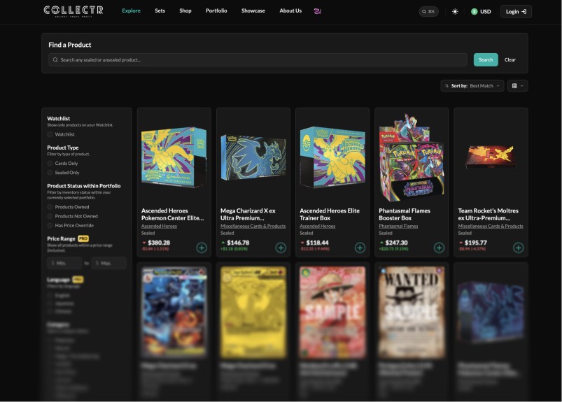Image resolution: width=562 pixels, height=402 pixels.
Task: Select the Has Price Override filter
Action: point(50,226)
